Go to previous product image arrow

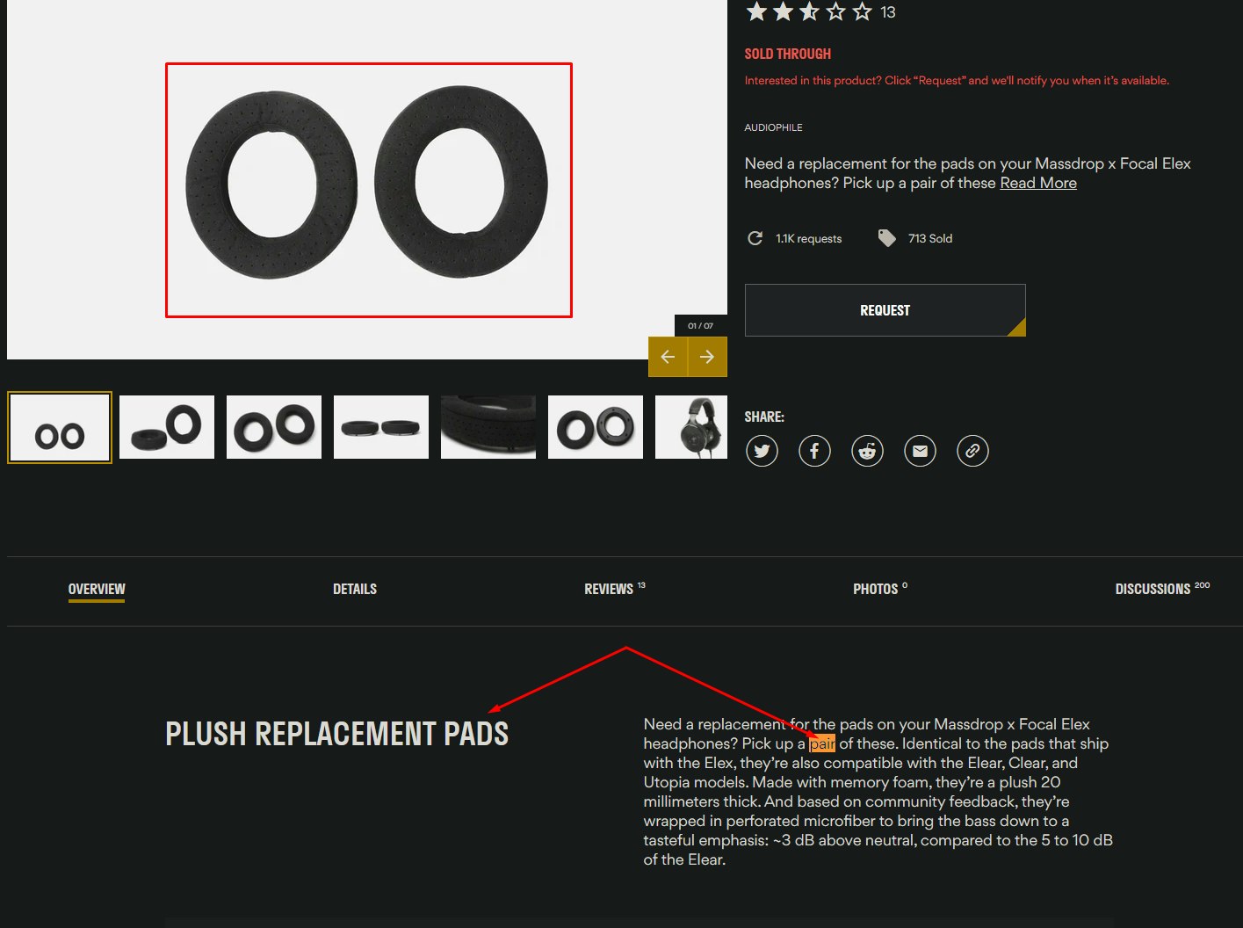[668, 357]
